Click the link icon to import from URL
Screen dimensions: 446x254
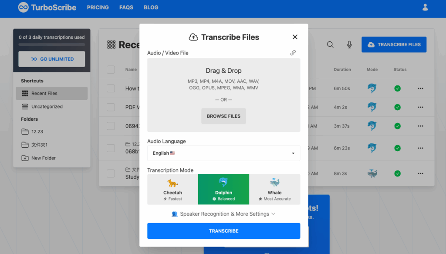[293, 53]
